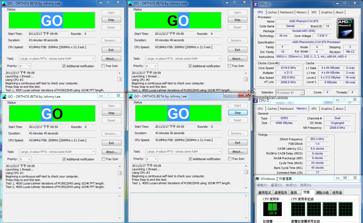This screenshot has width=363, height=223.
Task: Click the ORTHOS title icon in the CPU #2 window
Action: [x=4, y=3]
